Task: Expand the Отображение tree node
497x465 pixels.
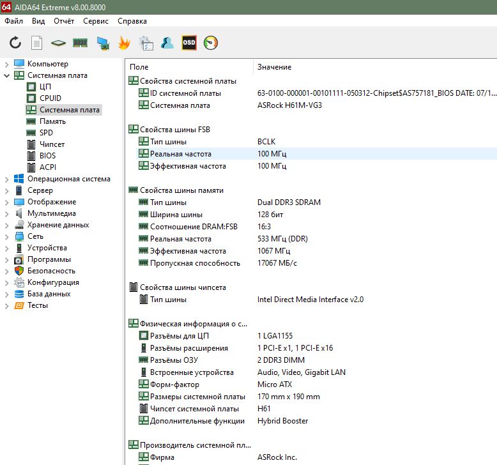Action: [6, 202]
